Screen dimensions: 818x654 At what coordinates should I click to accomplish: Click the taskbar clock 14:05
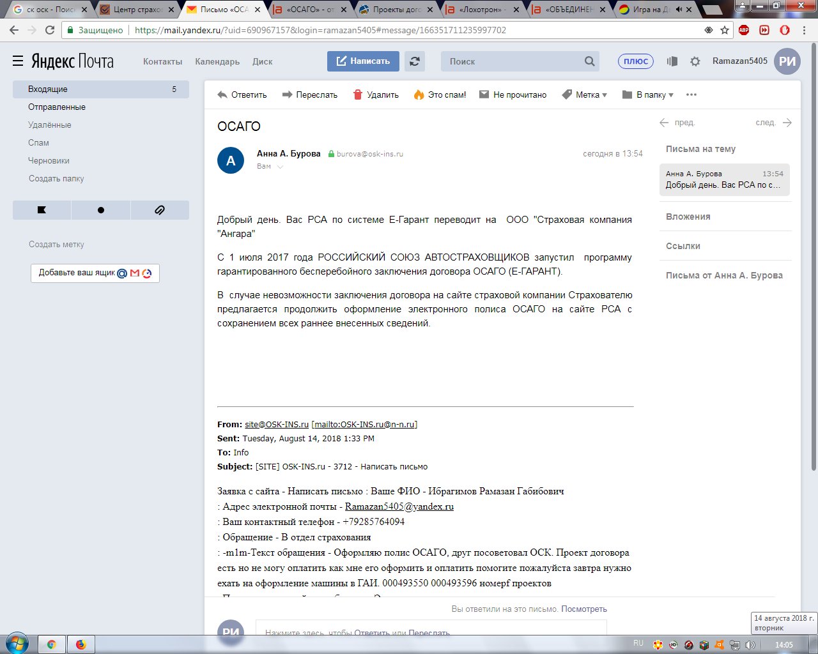pos(784,644)
